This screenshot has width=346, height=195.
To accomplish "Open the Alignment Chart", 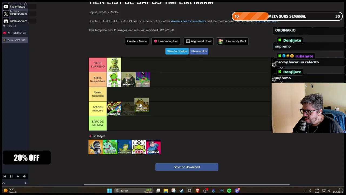I will (199, 41).
